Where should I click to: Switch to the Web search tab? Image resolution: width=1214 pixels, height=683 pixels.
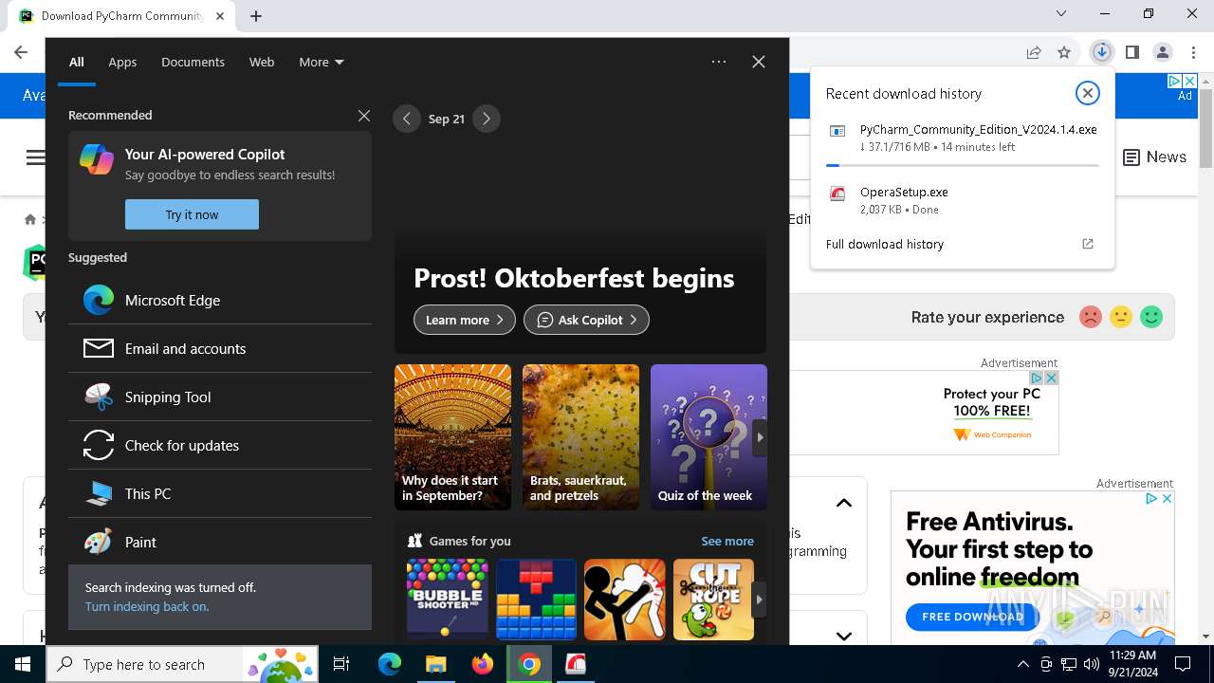click(x=262, y=62)
